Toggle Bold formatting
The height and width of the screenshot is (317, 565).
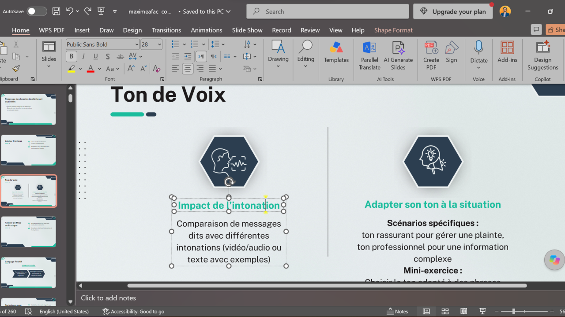tap(71, 56)
